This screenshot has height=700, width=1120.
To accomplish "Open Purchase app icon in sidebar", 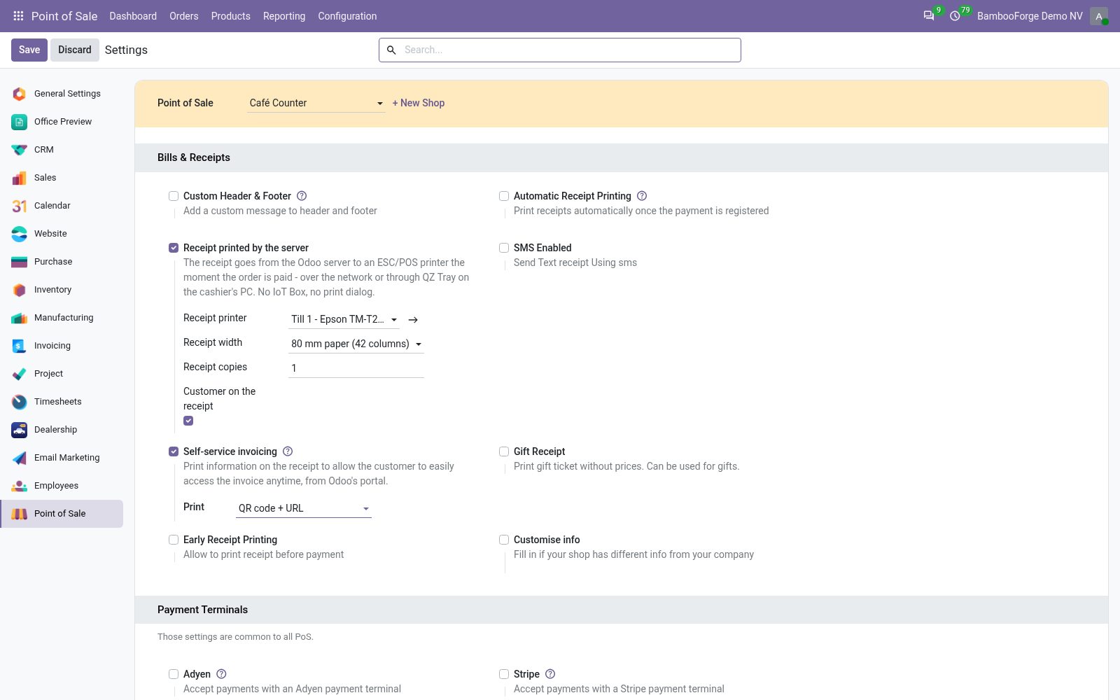I will (x=20, y=262).
